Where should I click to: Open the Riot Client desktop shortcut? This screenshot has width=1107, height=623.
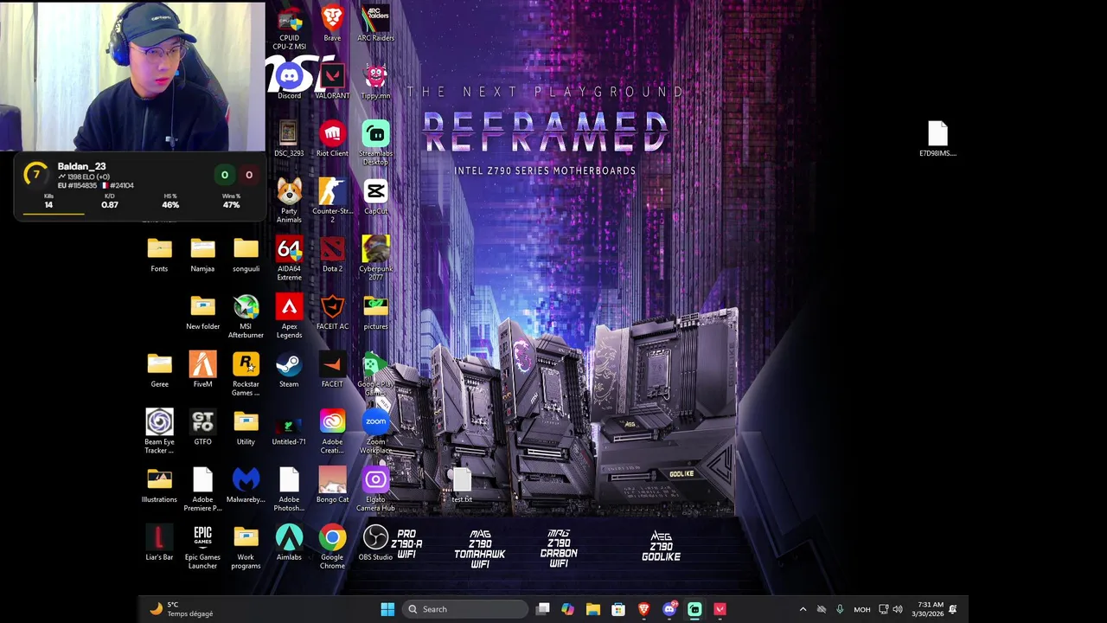(332, 139)
